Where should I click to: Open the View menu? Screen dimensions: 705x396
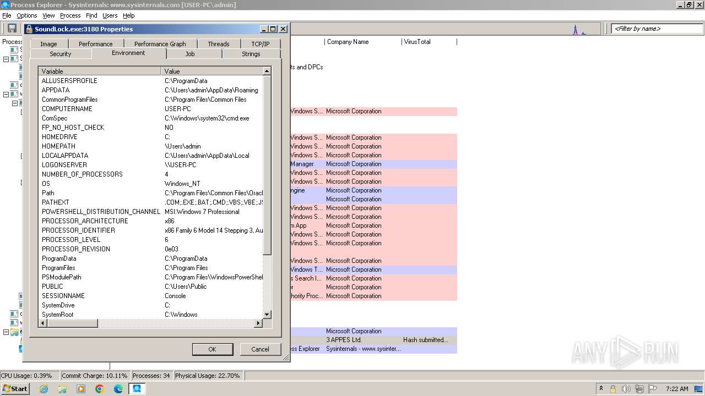pyautogui.click(x=48, y=15)
